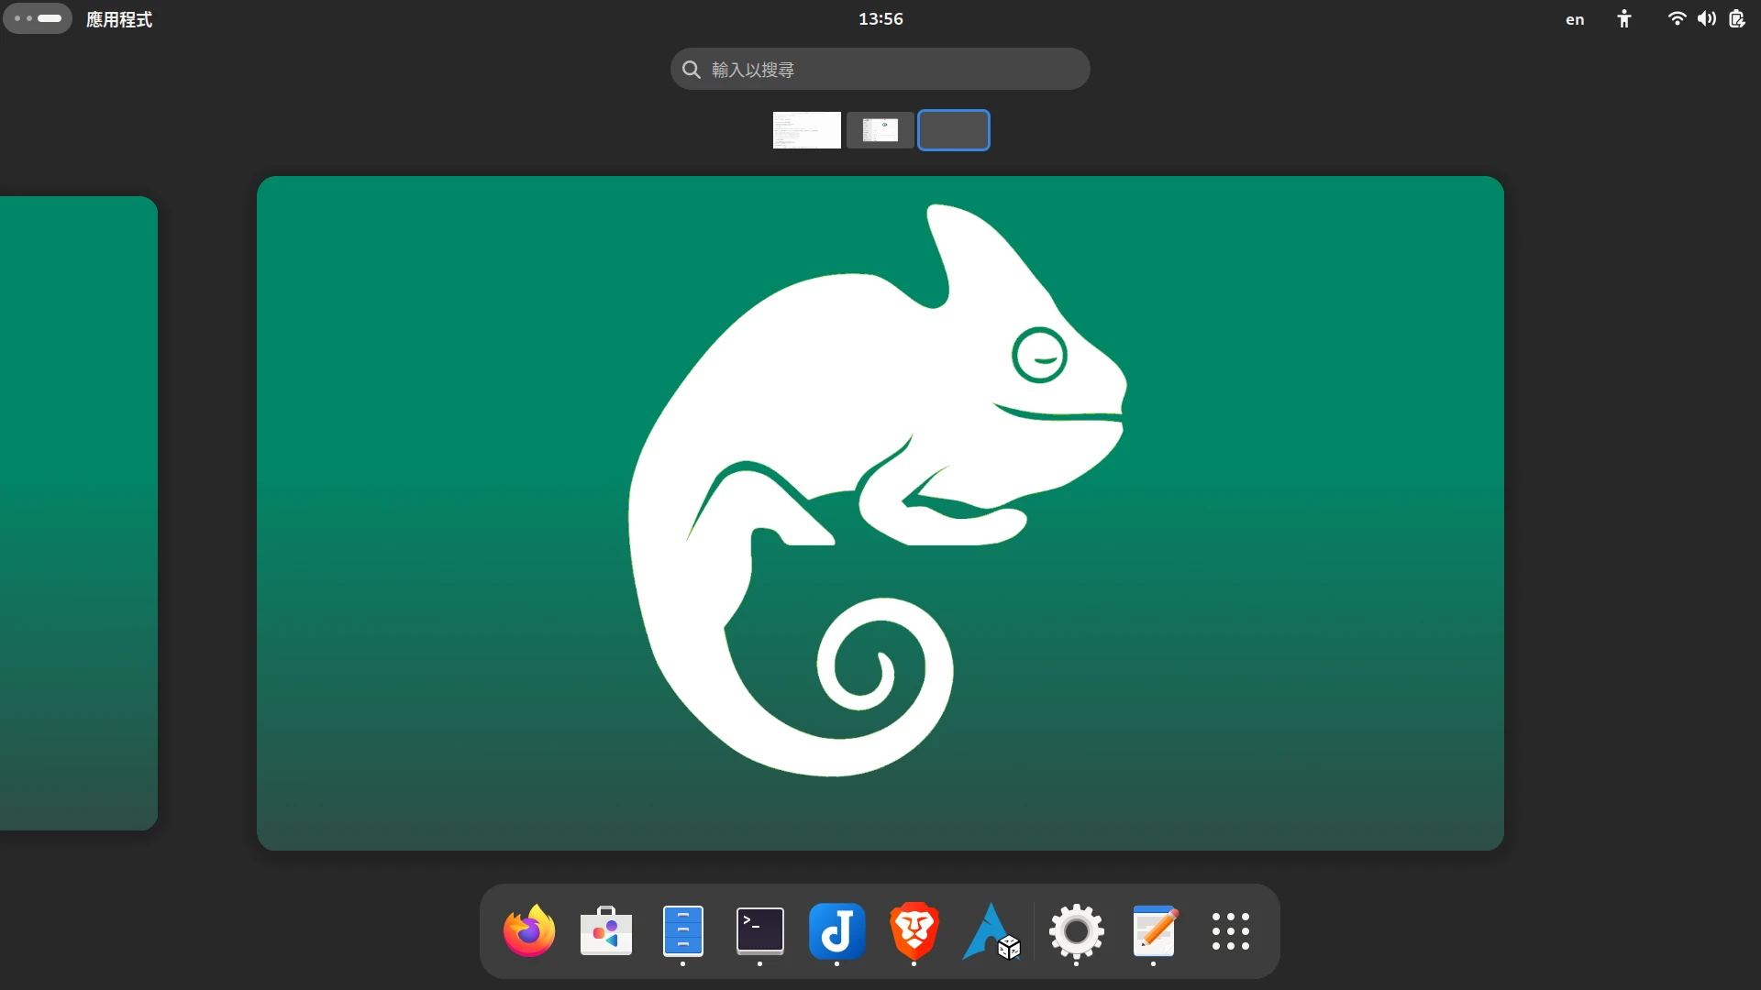The image size is (1761, 990).
Task: Open the Software store app
Action: click(x=606, y=931)
